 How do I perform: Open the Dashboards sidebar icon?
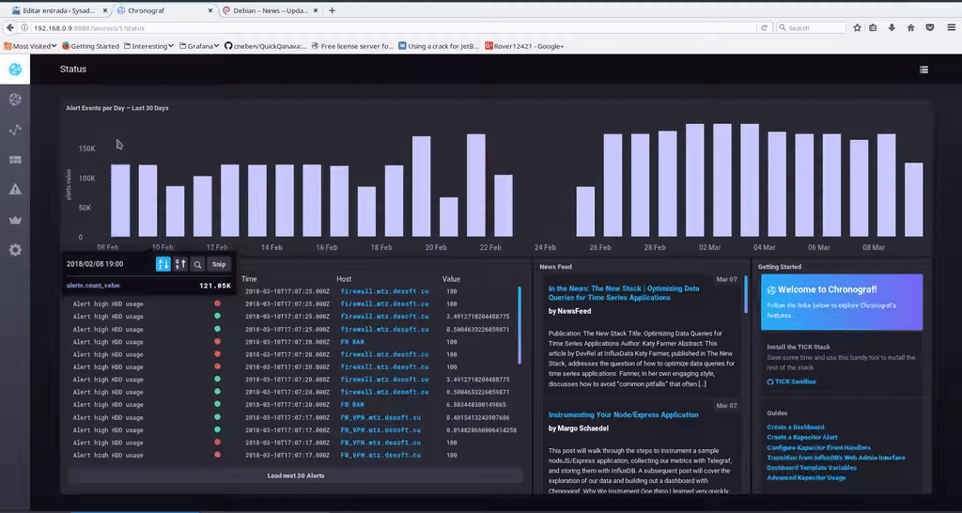pos(15,160)
